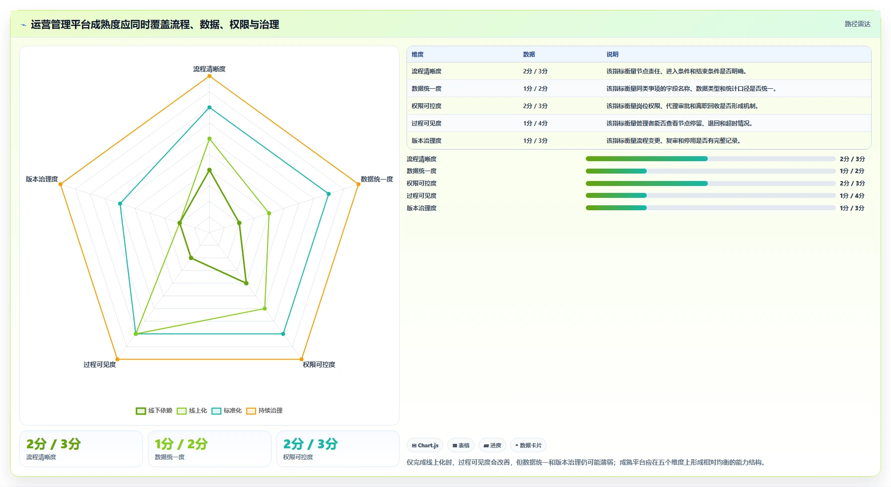The width and height of the screenshot is (891, 487).
Task: Click the light-green 线上化 point on 流程清晰度 axis
Action: click(209, 139)
